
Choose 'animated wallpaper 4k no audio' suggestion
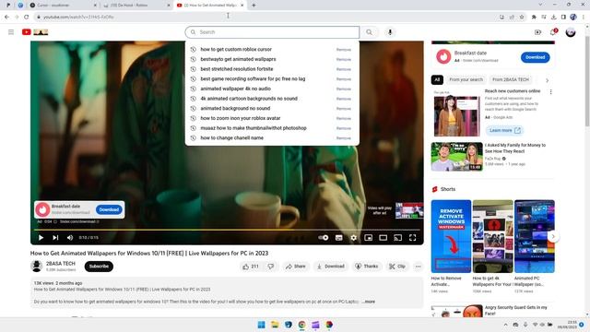236,89
